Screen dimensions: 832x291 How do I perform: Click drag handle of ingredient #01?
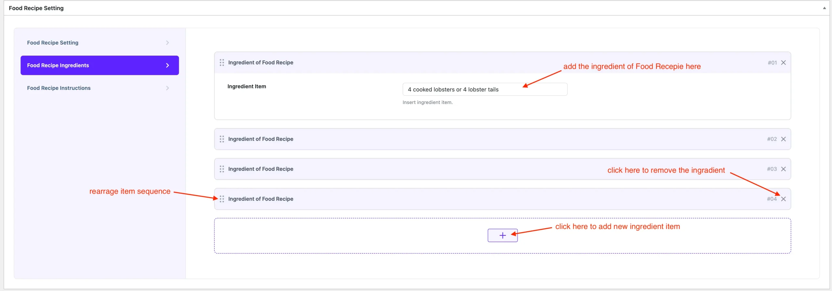[x=222, y=62]
